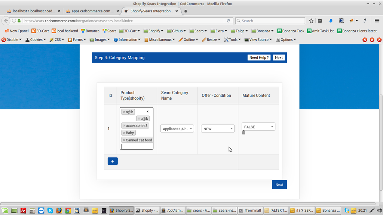383x215 pixels.
Task: Delete the row using the trash icon
Action: [243, 133]
